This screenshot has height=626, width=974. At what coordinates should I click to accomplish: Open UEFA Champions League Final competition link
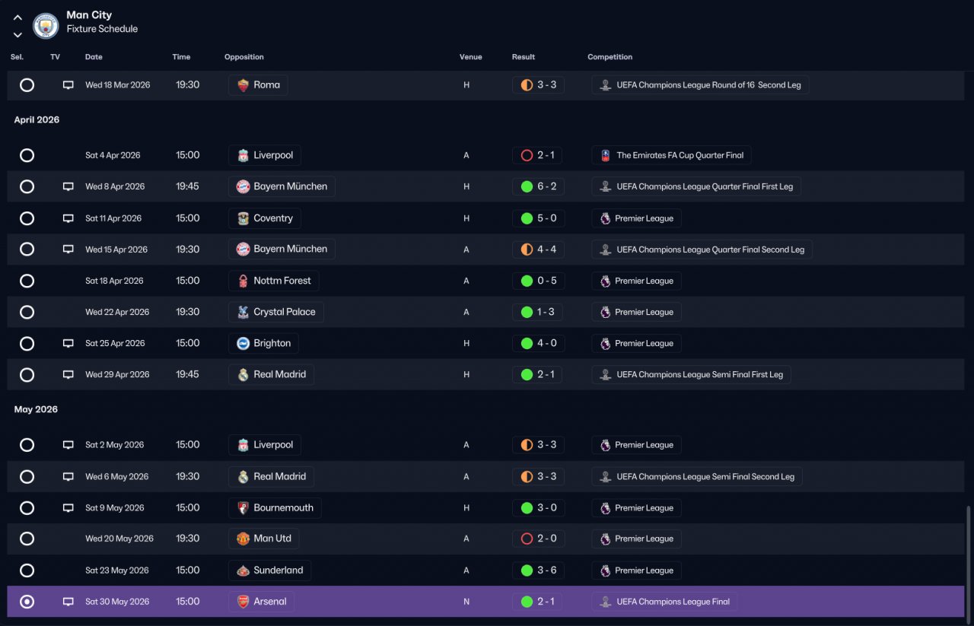(x=664, y=602)
